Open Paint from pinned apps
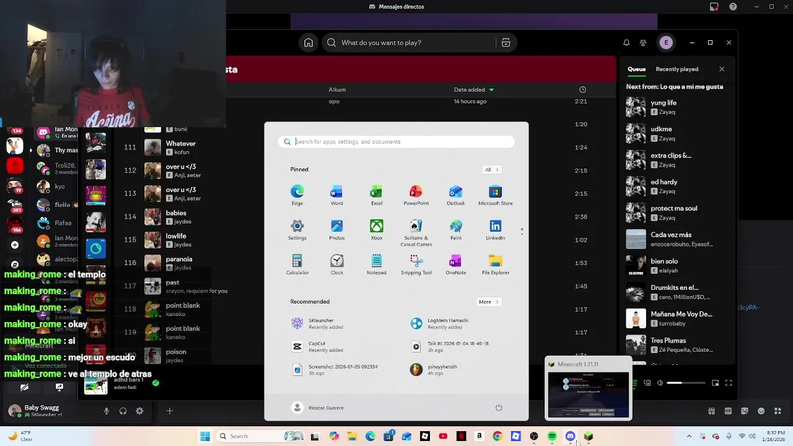The width and height of the screenshot is (793, 446). tap(455, 230)
